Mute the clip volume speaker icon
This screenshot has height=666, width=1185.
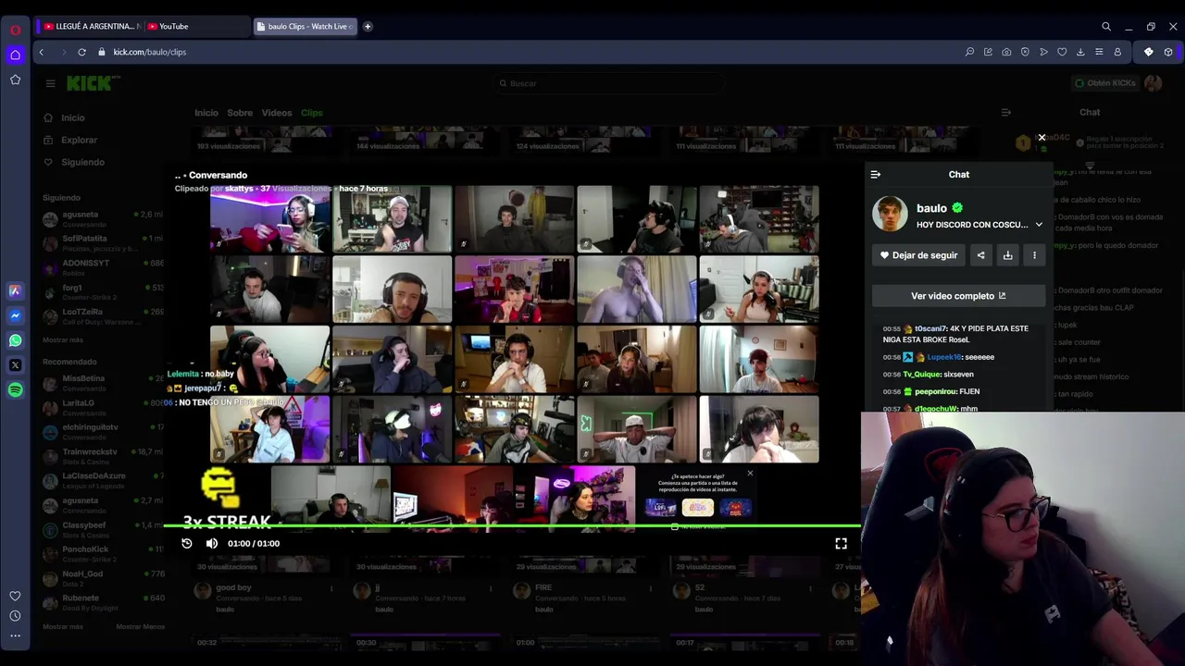212,543
